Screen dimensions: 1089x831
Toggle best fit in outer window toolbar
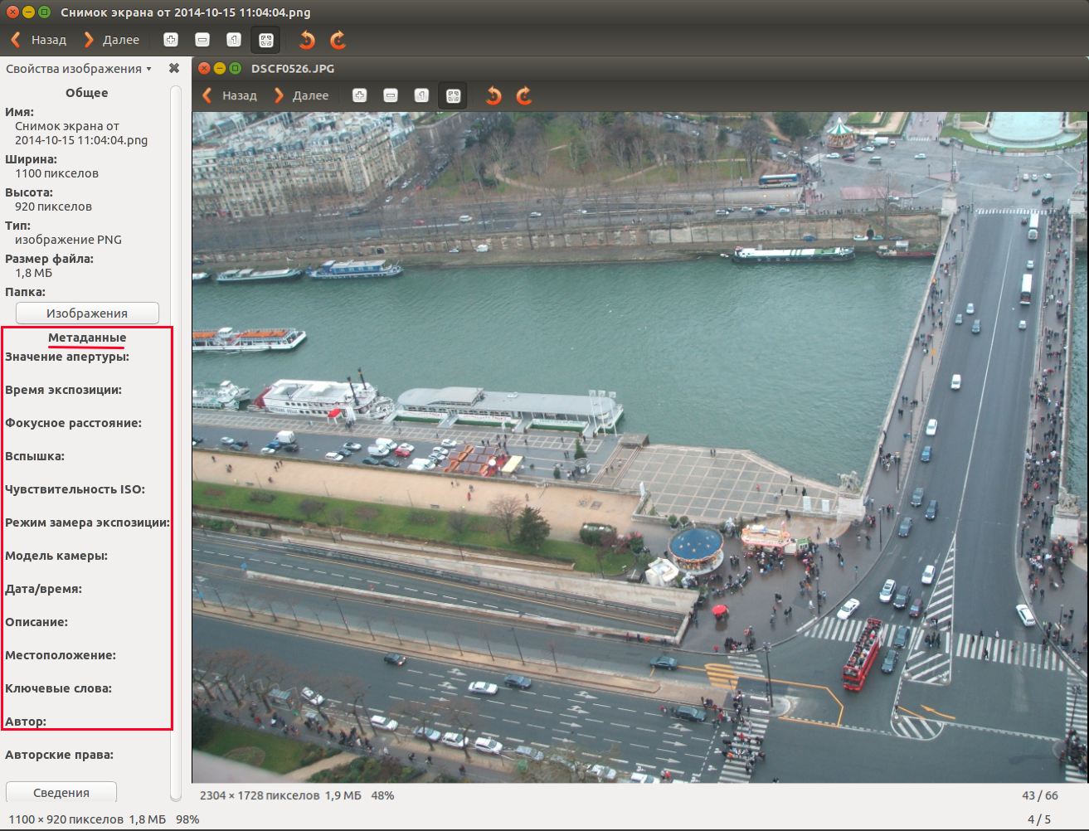coord(266,40)
